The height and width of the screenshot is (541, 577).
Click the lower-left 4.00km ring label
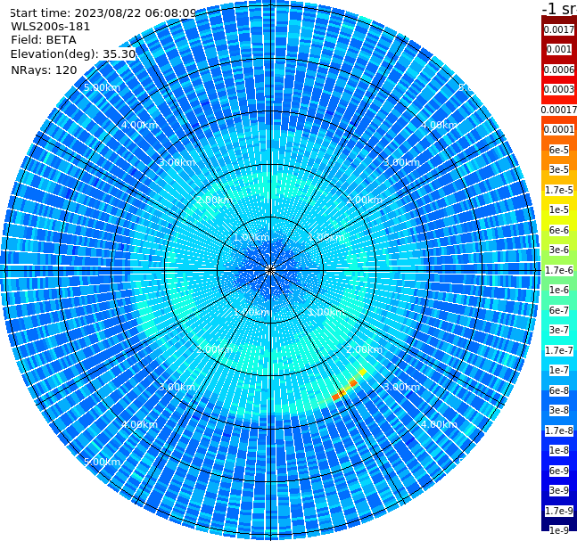pyautogui.click(x=139, y=424)
